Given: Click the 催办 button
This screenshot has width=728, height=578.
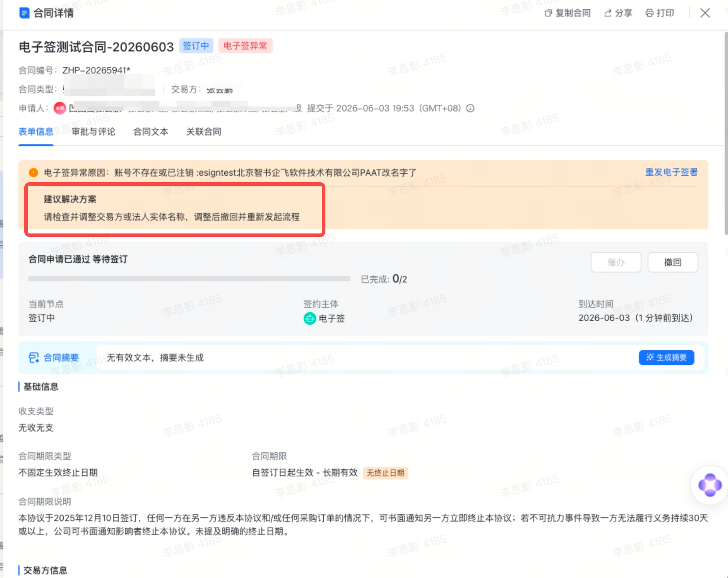Looking at the screenshot, I should point(616,262).
